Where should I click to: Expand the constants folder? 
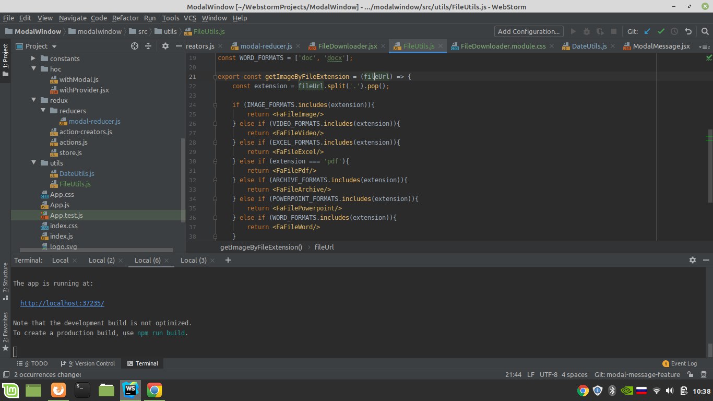33,58
